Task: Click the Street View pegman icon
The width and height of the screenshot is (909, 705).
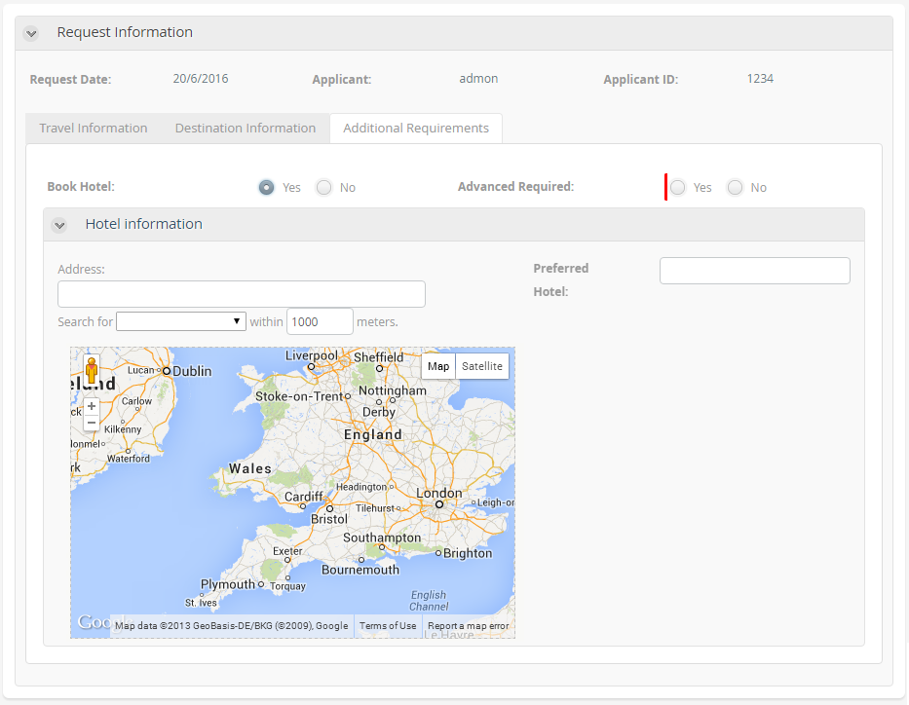Action: pyautogui.click(x=91, y=369)
